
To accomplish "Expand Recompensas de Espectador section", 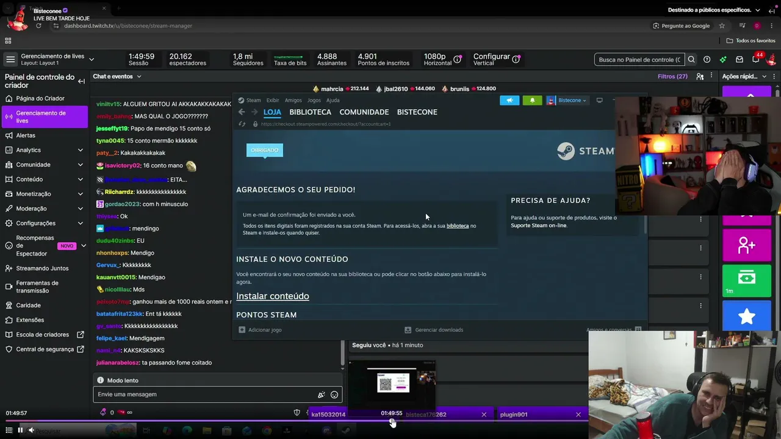I will pyautogui.click(x=83, y=246).
